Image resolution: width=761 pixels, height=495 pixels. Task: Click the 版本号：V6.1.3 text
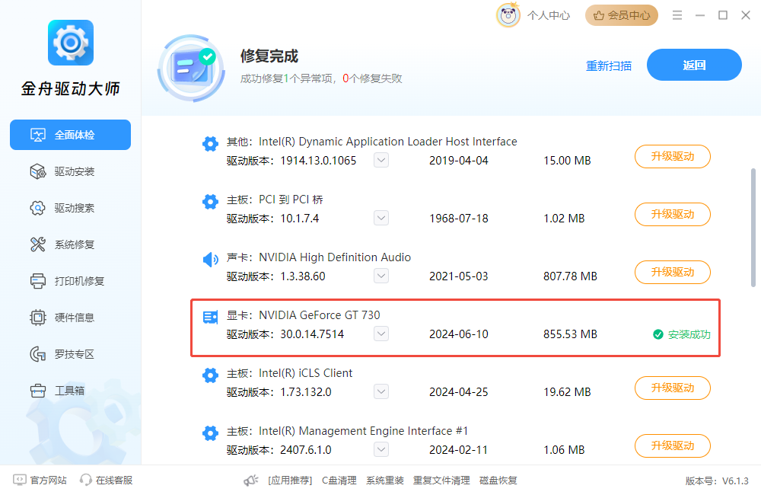point(717,481)
